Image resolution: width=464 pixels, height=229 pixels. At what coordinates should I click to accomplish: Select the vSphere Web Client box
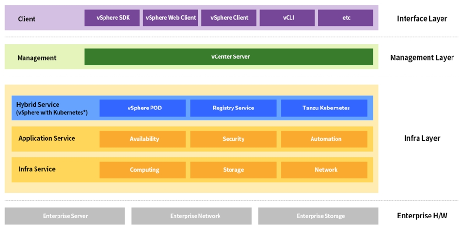(x=171, y=18)
